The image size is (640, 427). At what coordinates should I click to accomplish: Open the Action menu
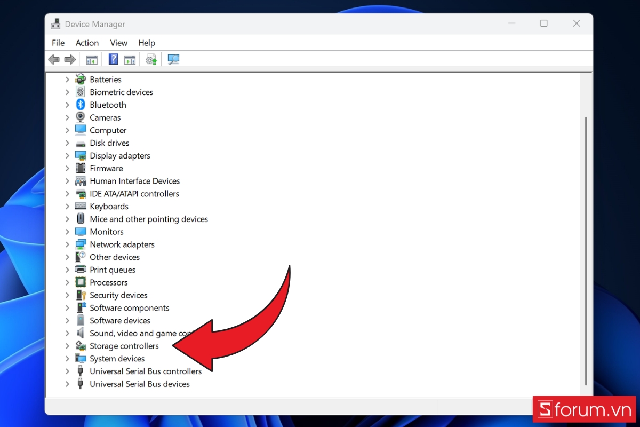[87, 43]
